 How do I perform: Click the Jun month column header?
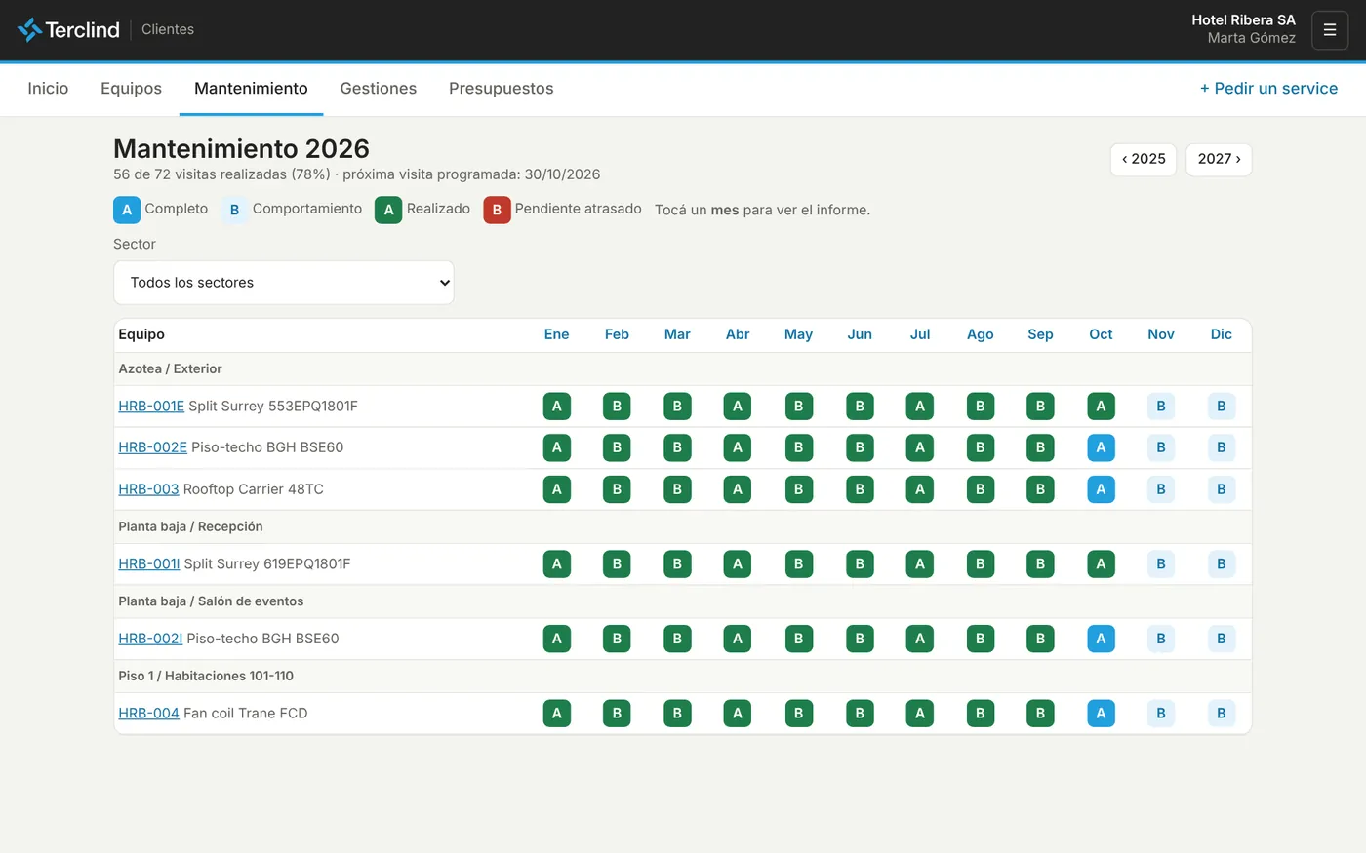(860, 334)
